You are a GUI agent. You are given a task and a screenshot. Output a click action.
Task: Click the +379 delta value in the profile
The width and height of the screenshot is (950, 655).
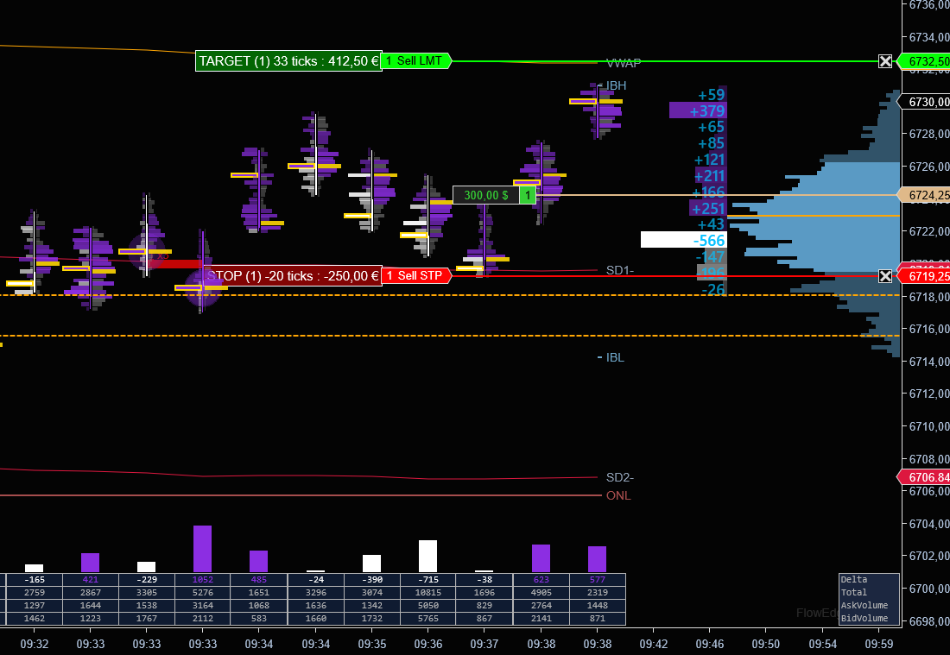[707, 110]
